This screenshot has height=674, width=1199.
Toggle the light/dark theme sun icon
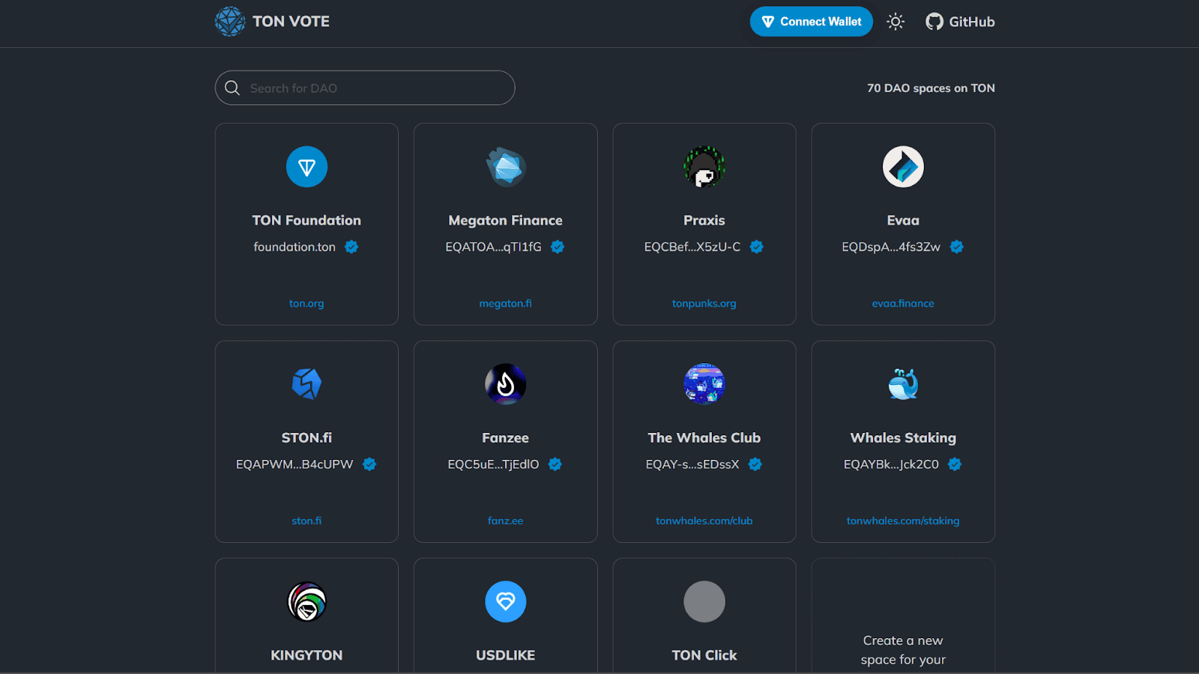pos(896,22)
